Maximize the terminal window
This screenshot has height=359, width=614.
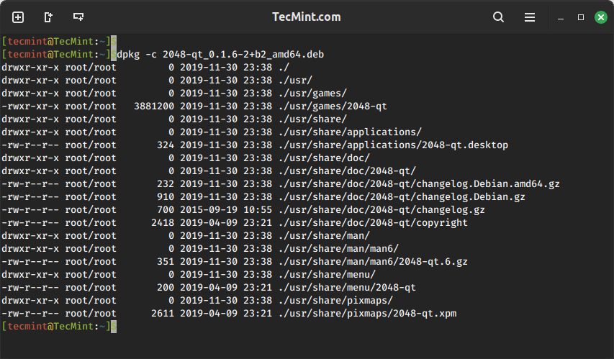[x=581, y=17]
